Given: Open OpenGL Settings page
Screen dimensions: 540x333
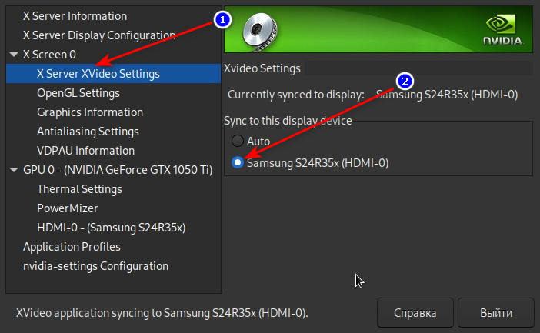Looking at the screenshot, I should click(x=78, y=93).
